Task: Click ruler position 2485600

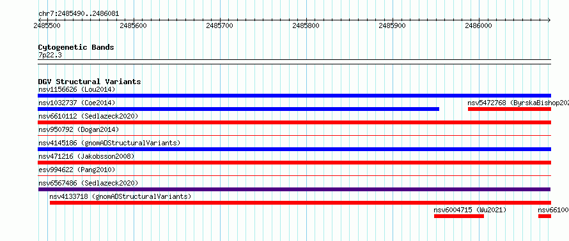Action: 134,26
